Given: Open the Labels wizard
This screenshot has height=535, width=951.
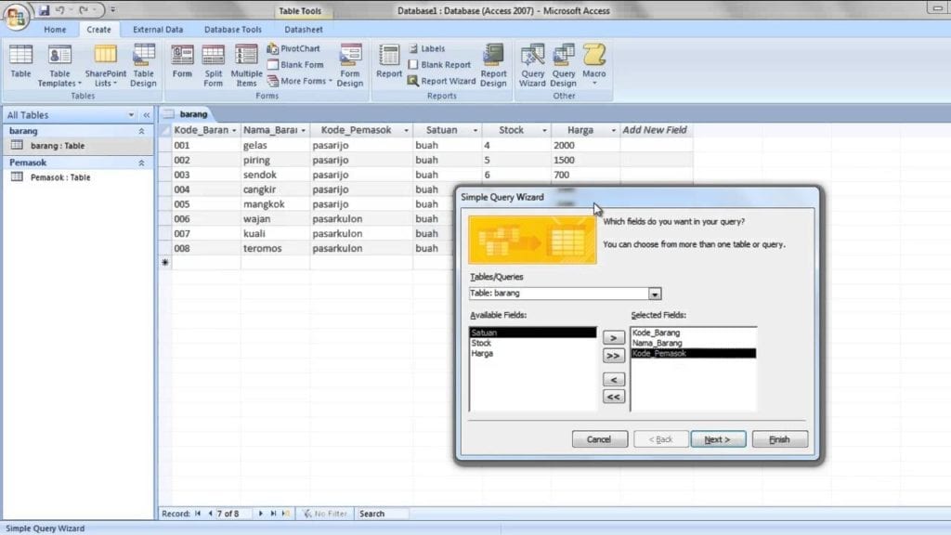Looking at the screenshot, I should [427, 48].
